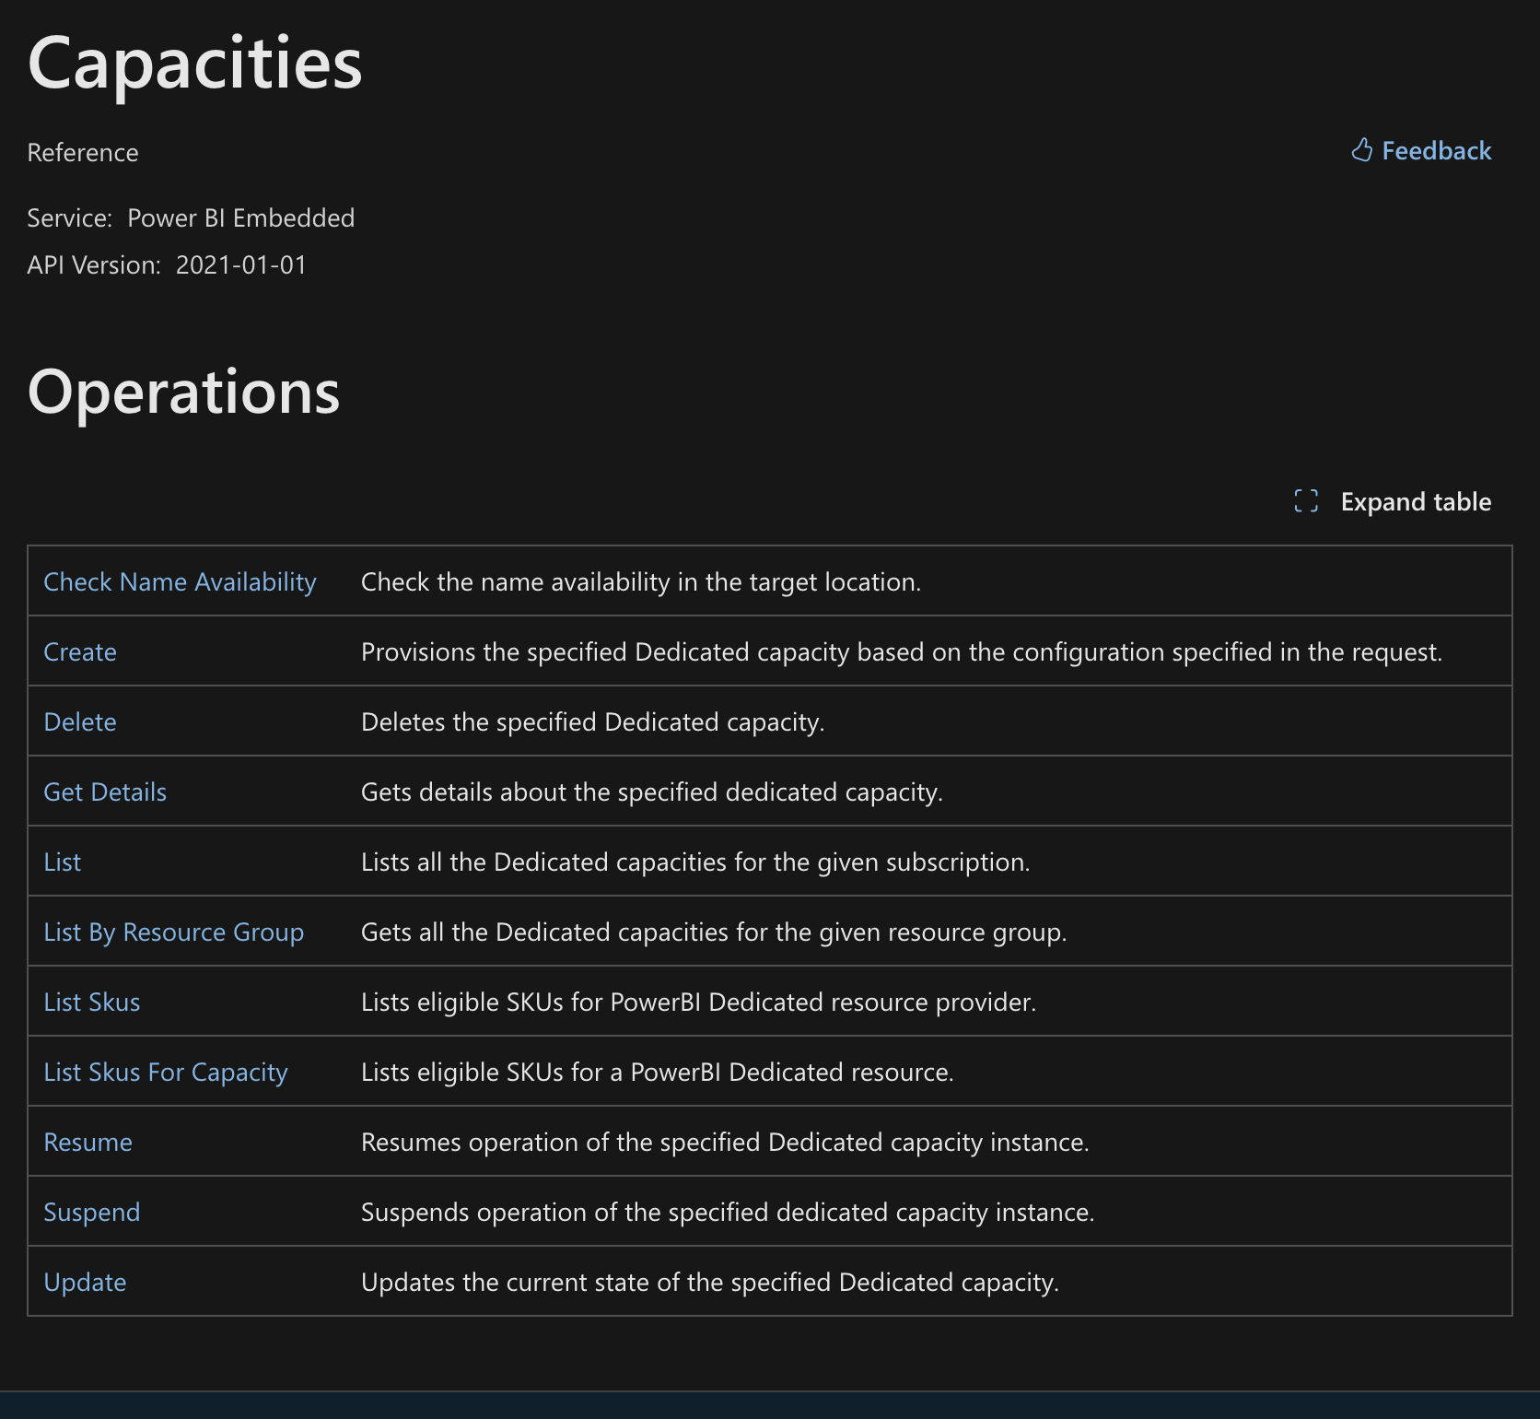Open the List Skus For Capacity link
The height and width of the screenshot is (1419, 1540).
(166, 1072)
